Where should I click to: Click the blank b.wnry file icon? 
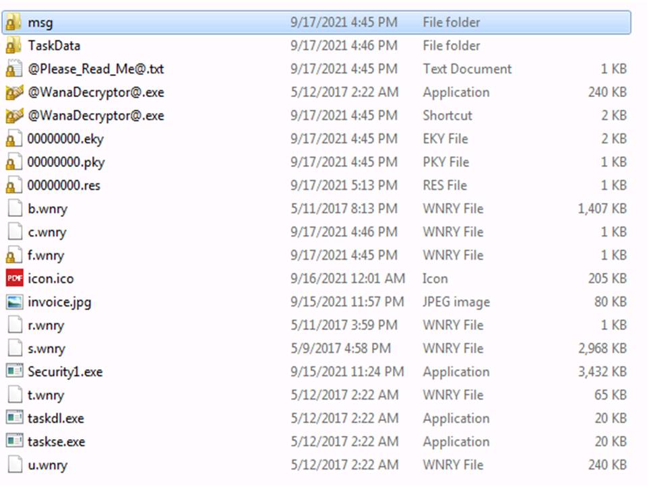click(15, 209)
